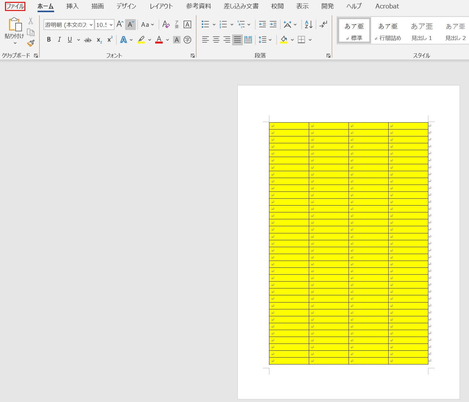Switch to the レイアウト tab

point(161,6)
